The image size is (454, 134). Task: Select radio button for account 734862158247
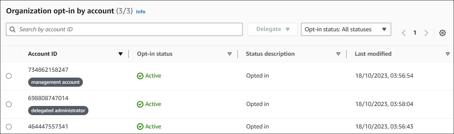point(9,76)
